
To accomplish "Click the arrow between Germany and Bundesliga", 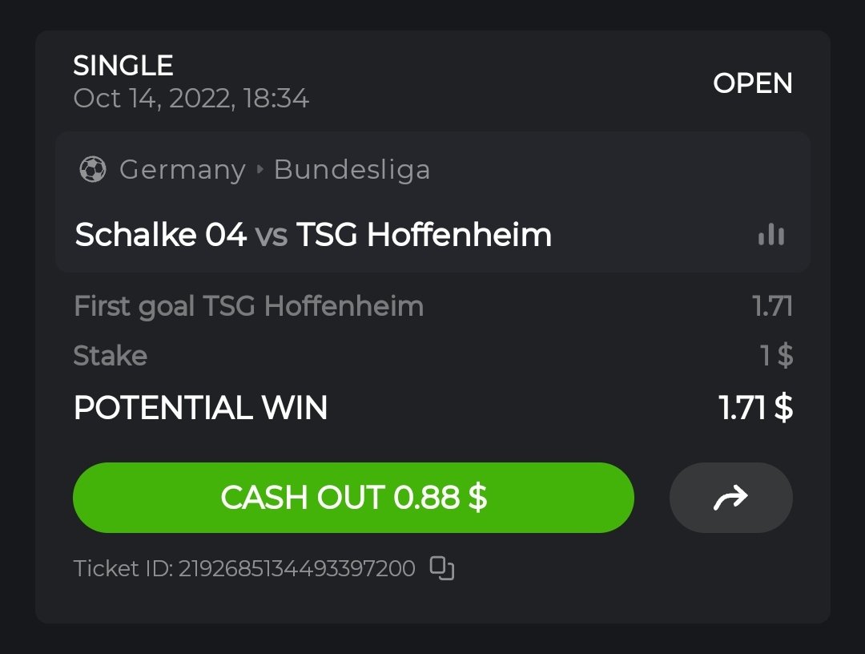I will 259,170.
